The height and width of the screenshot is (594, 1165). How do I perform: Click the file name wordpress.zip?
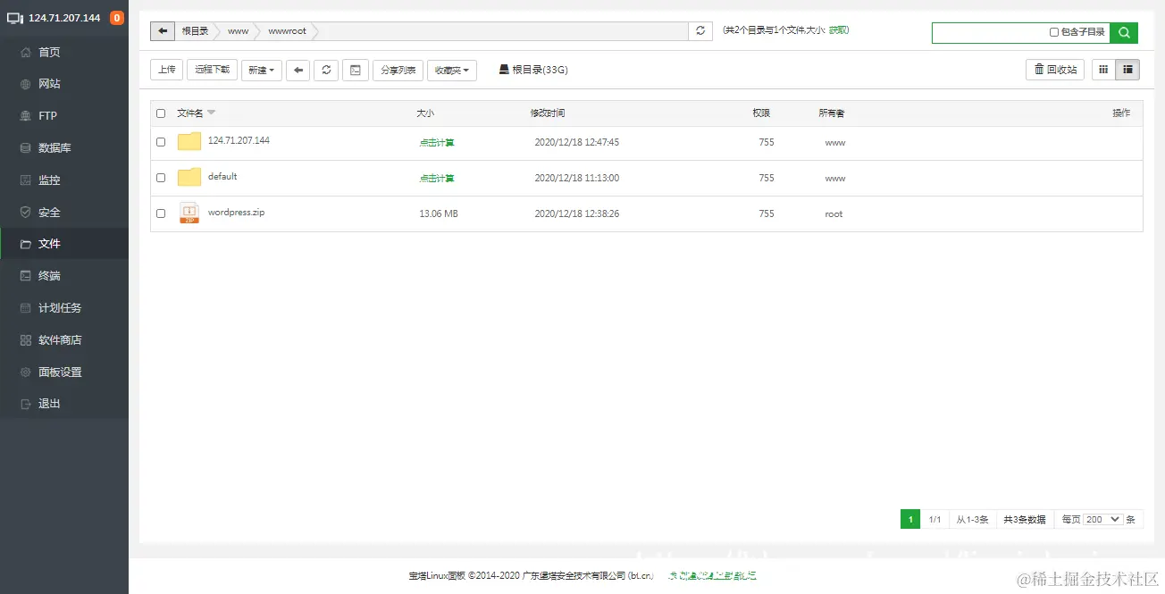tap(236, 213)
